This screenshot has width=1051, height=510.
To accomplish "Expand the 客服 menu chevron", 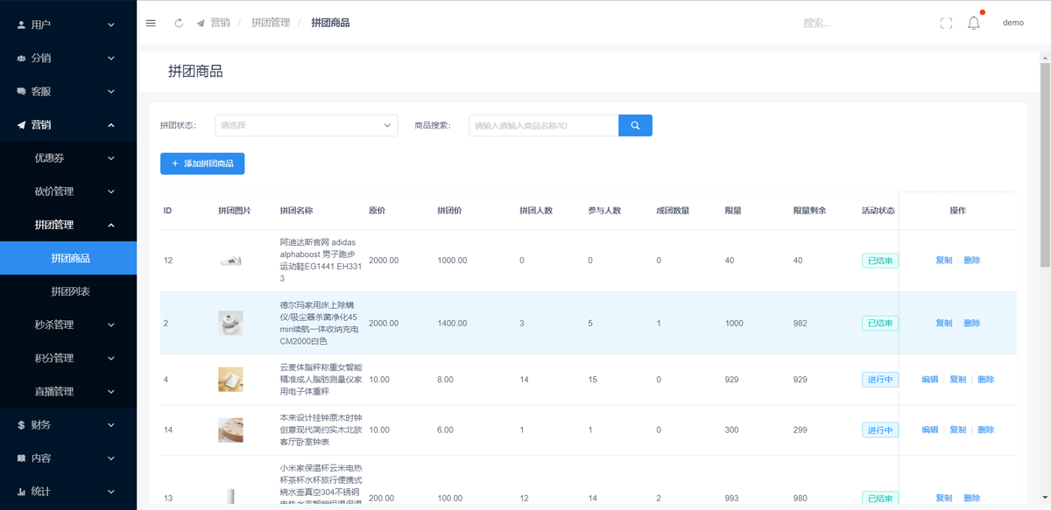I will [x=111, y=91].
